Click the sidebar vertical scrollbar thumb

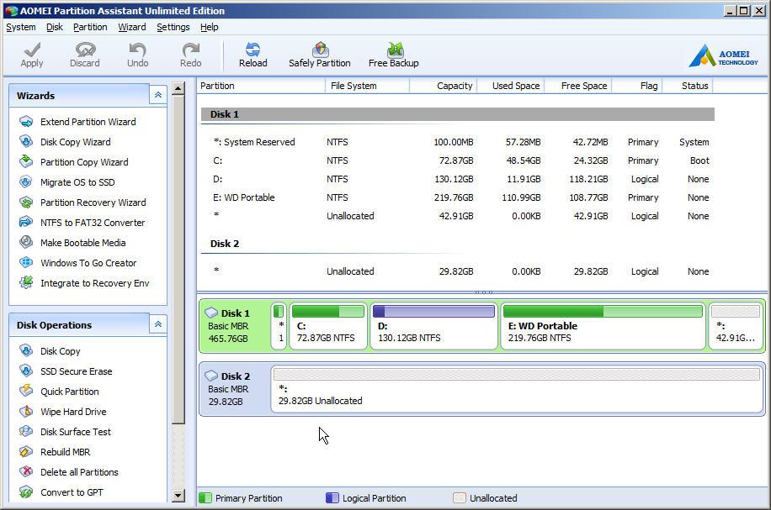tap(178, 259)
